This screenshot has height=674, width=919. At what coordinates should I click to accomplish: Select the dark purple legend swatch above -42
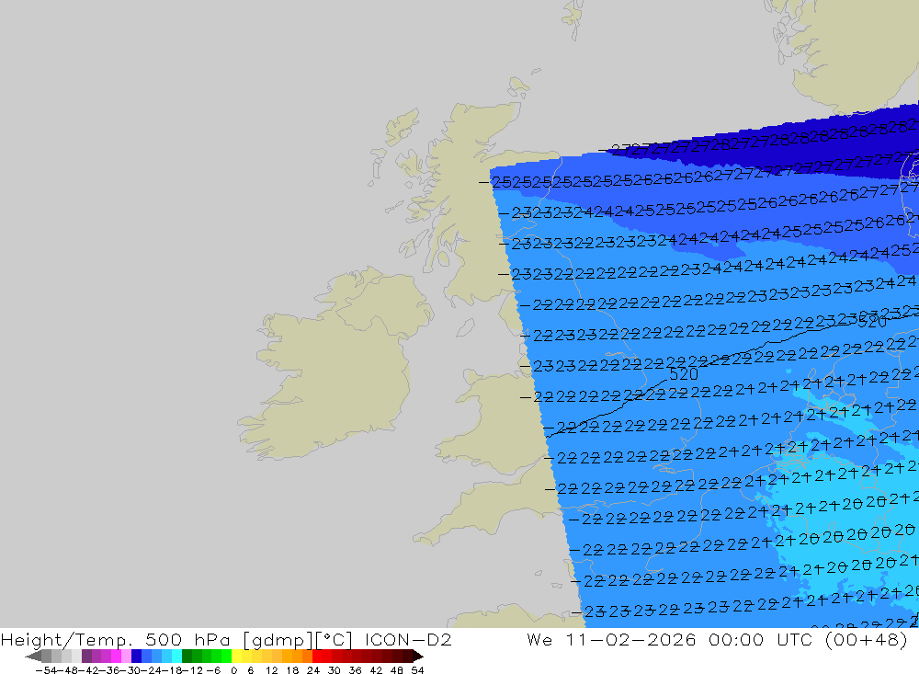86,656
